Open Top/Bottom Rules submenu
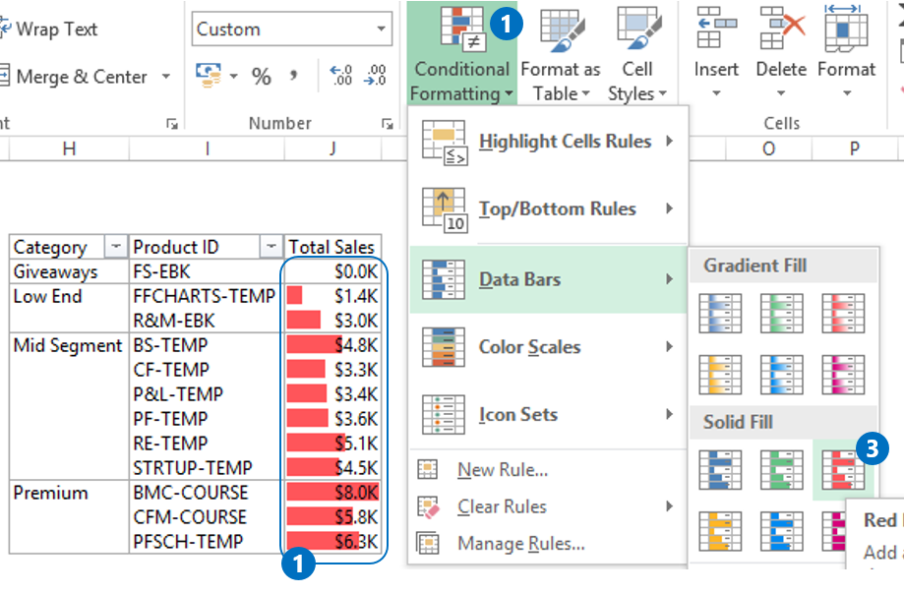The height and width of the screenshot is (593, 904). coord(548,208)
